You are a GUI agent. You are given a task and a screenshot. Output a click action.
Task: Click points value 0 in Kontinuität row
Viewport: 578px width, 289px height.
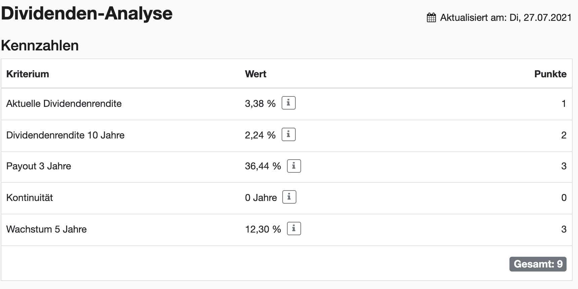coord(564,198)
